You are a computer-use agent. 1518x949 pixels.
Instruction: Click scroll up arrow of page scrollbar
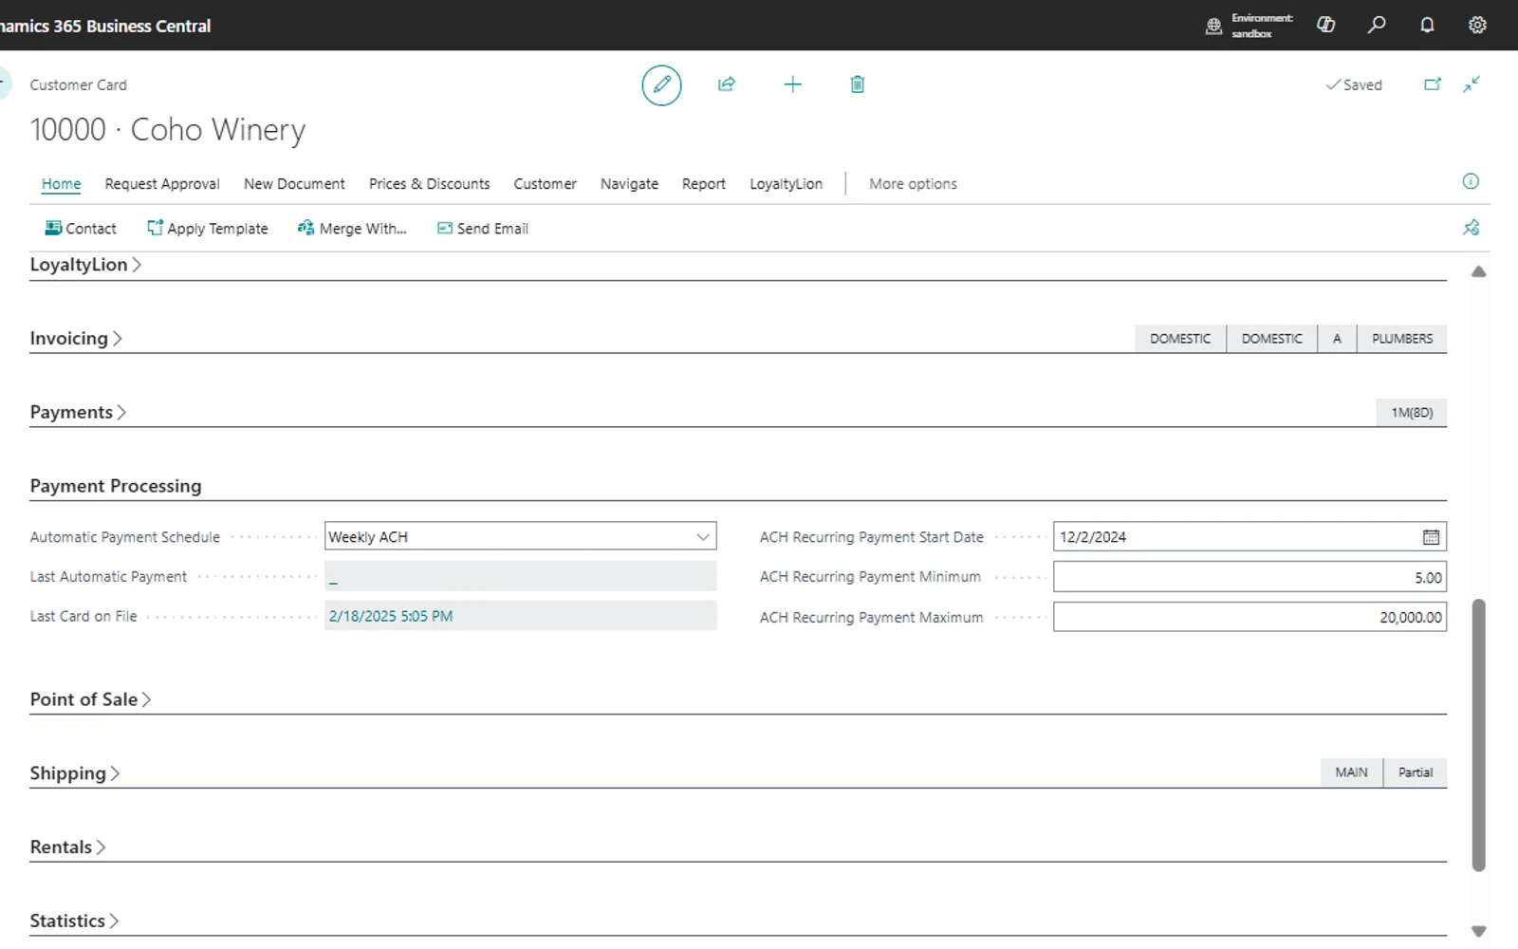[1478, 272]
